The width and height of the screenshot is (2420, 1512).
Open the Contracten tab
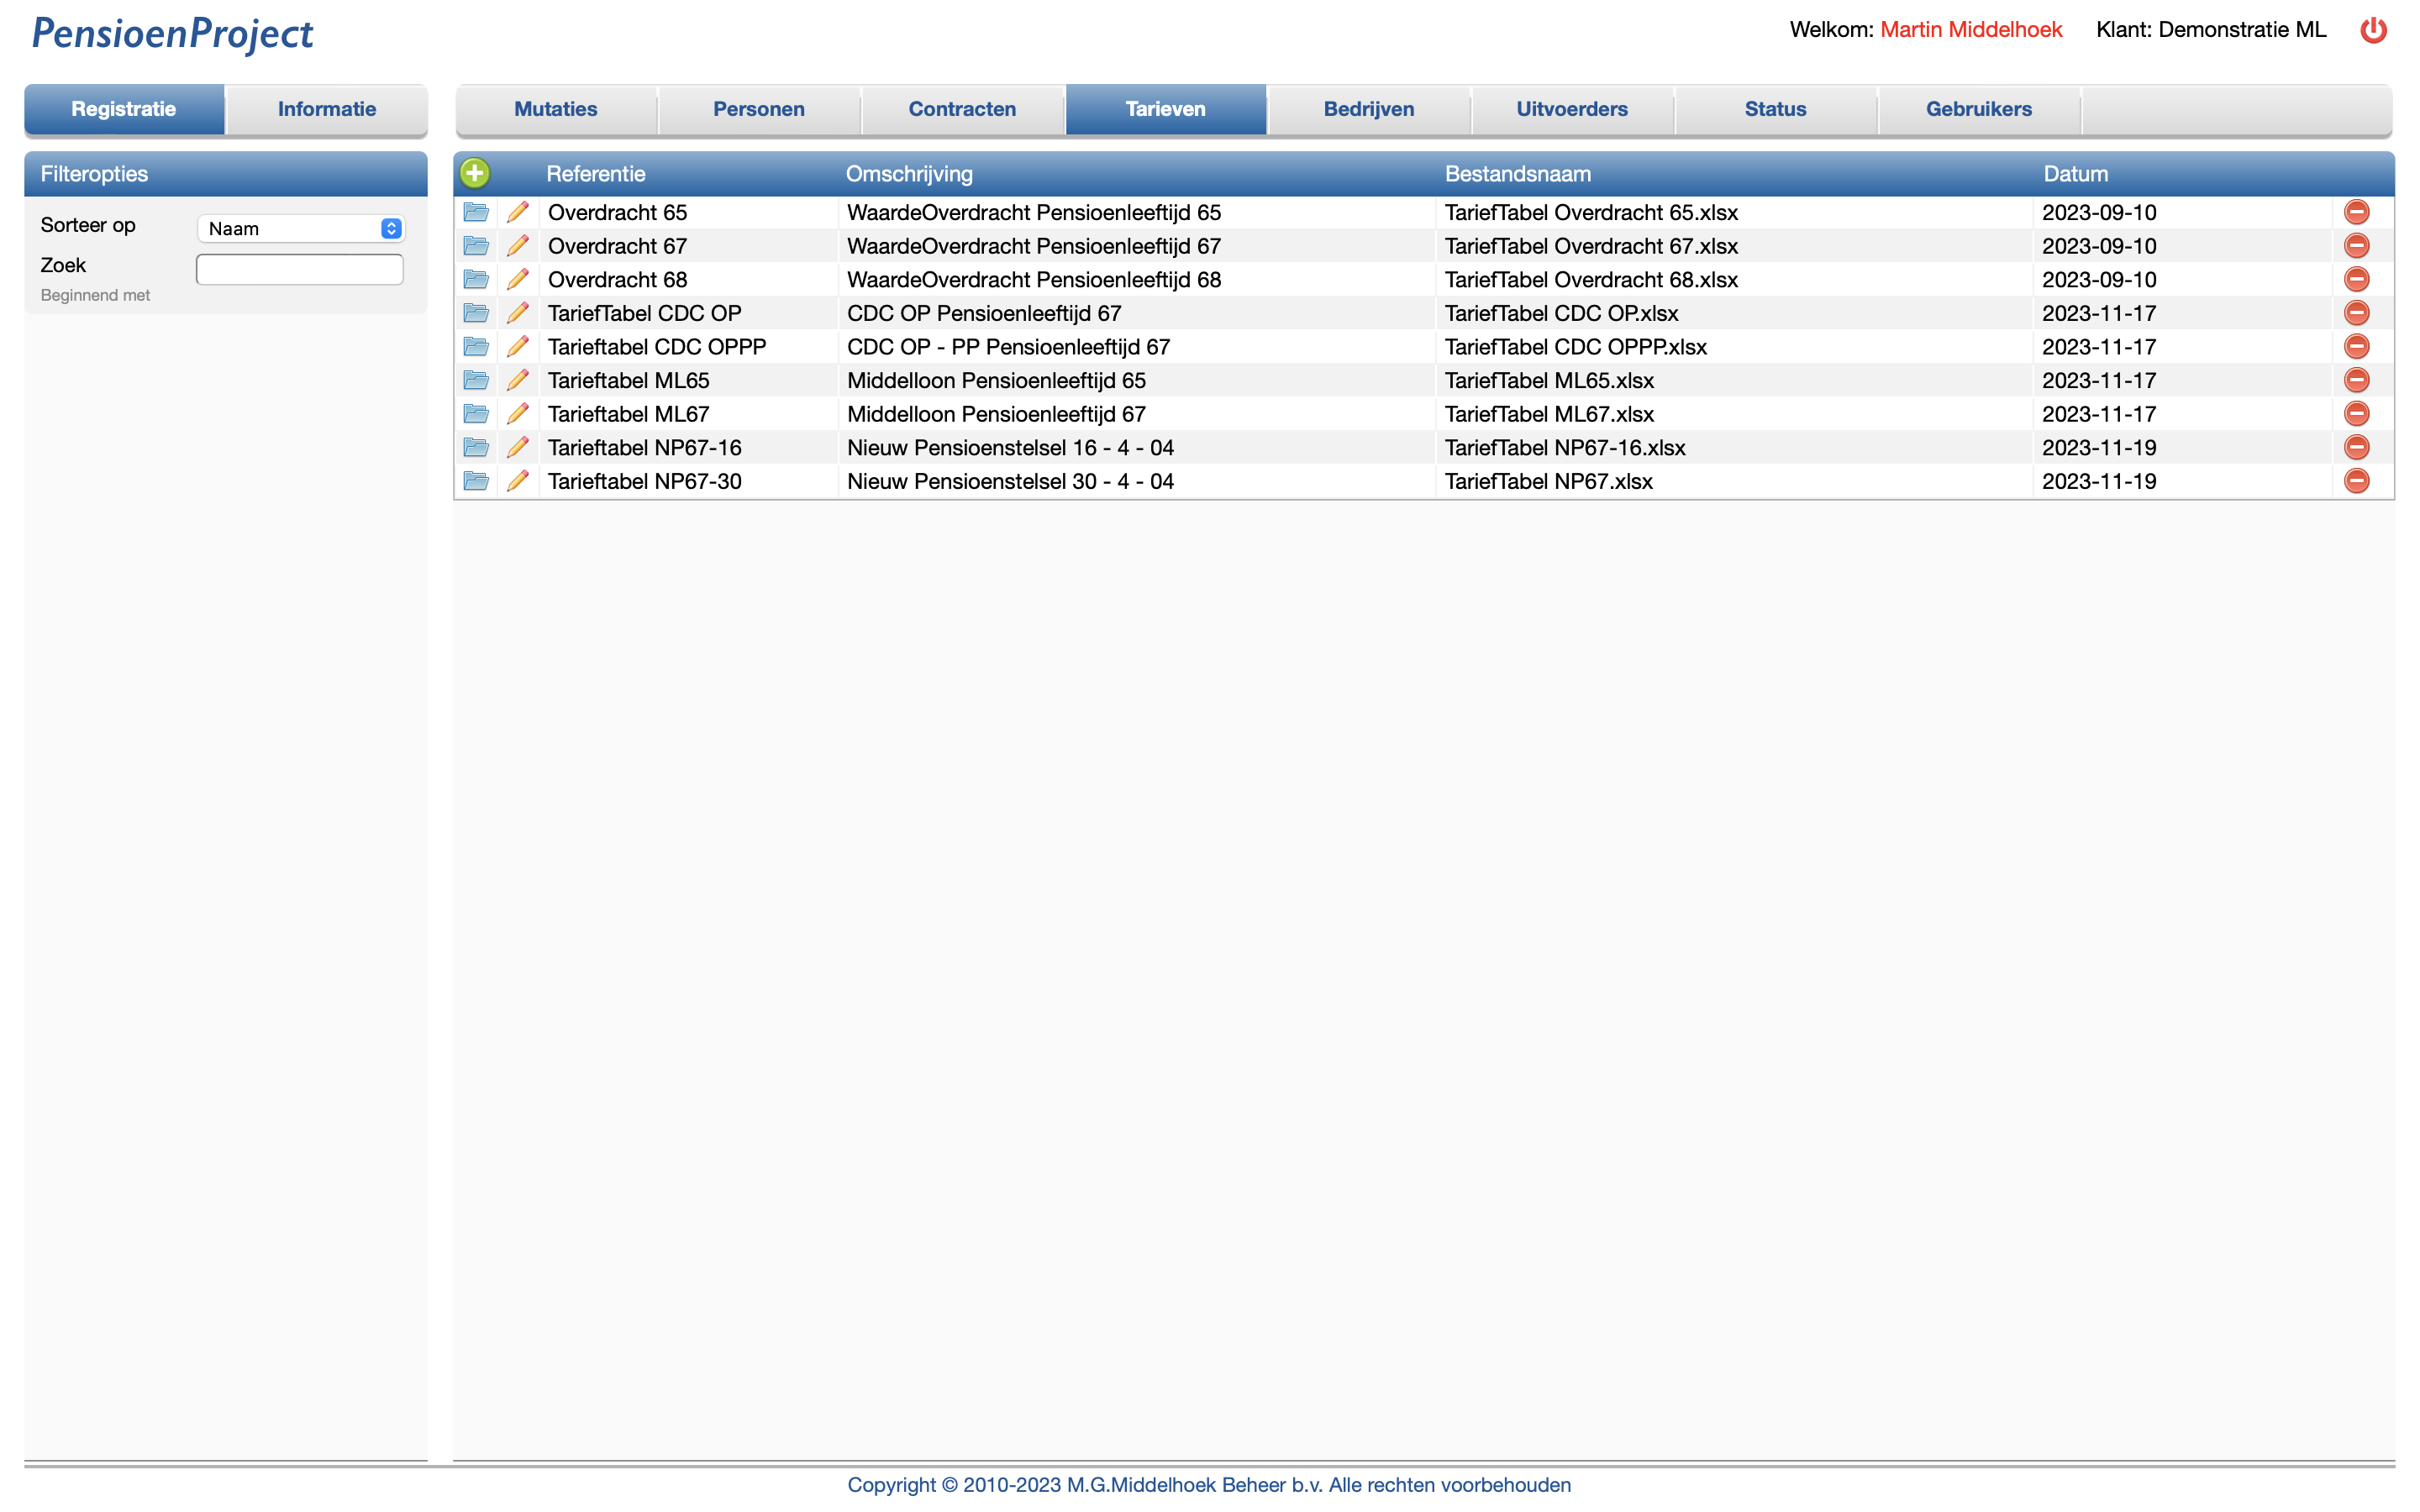pos(961,109)
